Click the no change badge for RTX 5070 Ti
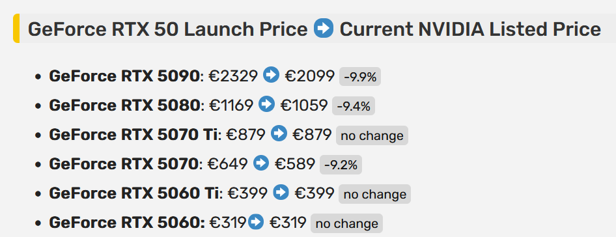The height and width of the screenshot is (237, 616). coord(372,135)
